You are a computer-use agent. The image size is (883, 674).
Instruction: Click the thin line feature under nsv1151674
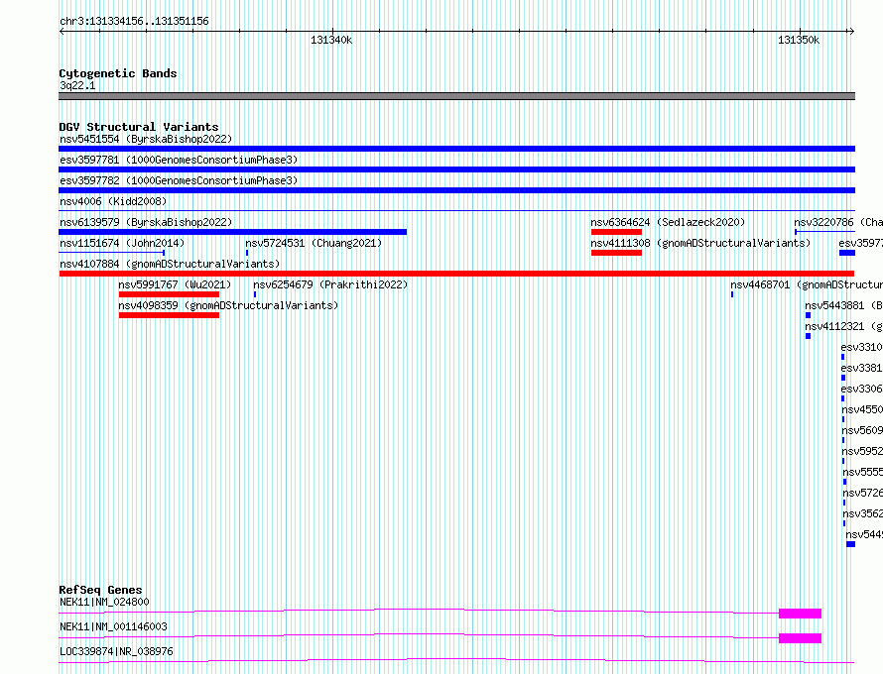(111, 253)
